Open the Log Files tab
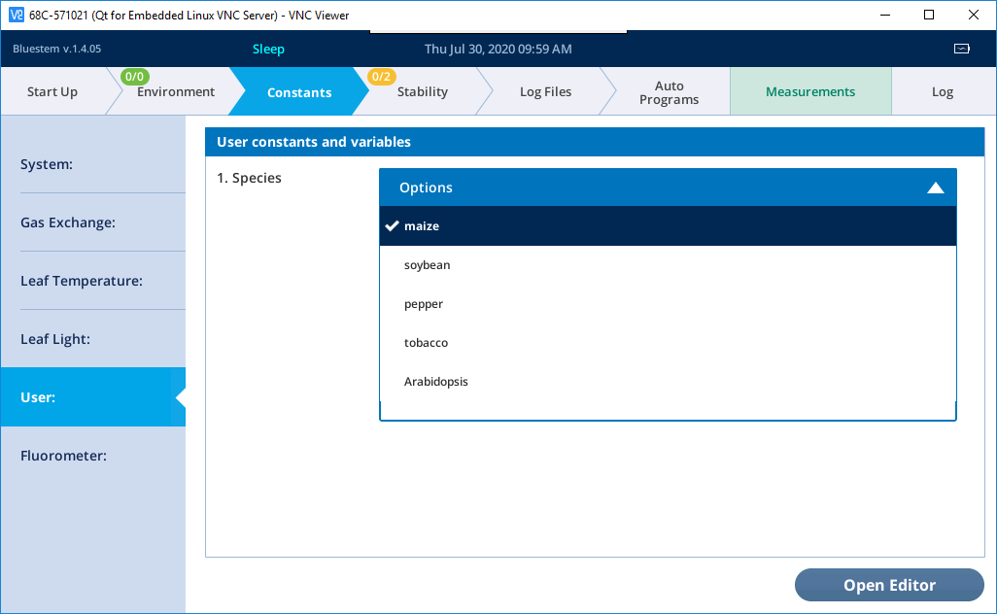 [545, 91]
